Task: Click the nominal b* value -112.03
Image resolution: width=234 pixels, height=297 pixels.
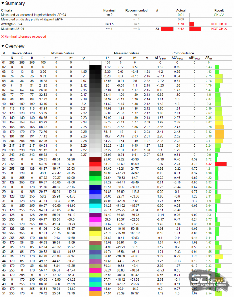Action: click(71, 192)
